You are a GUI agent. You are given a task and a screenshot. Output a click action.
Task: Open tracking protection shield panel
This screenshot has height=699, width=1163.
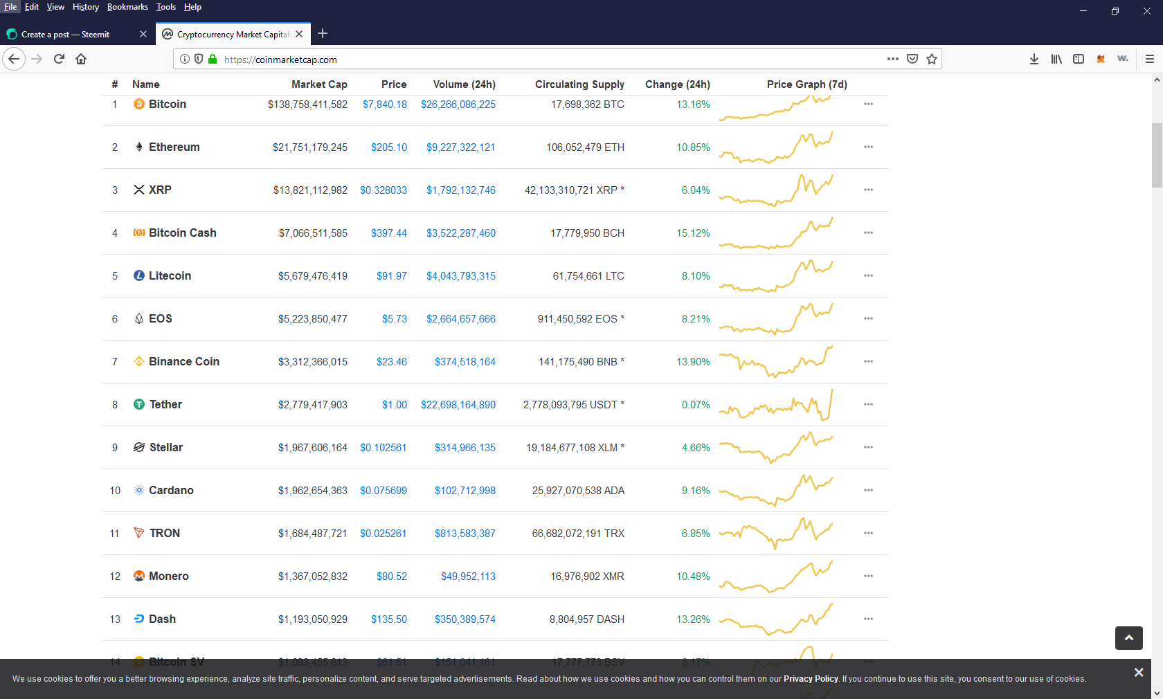click(199, 59)
